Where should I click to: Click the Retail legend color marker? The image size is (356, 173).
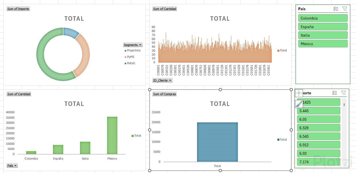pos(125,63)
